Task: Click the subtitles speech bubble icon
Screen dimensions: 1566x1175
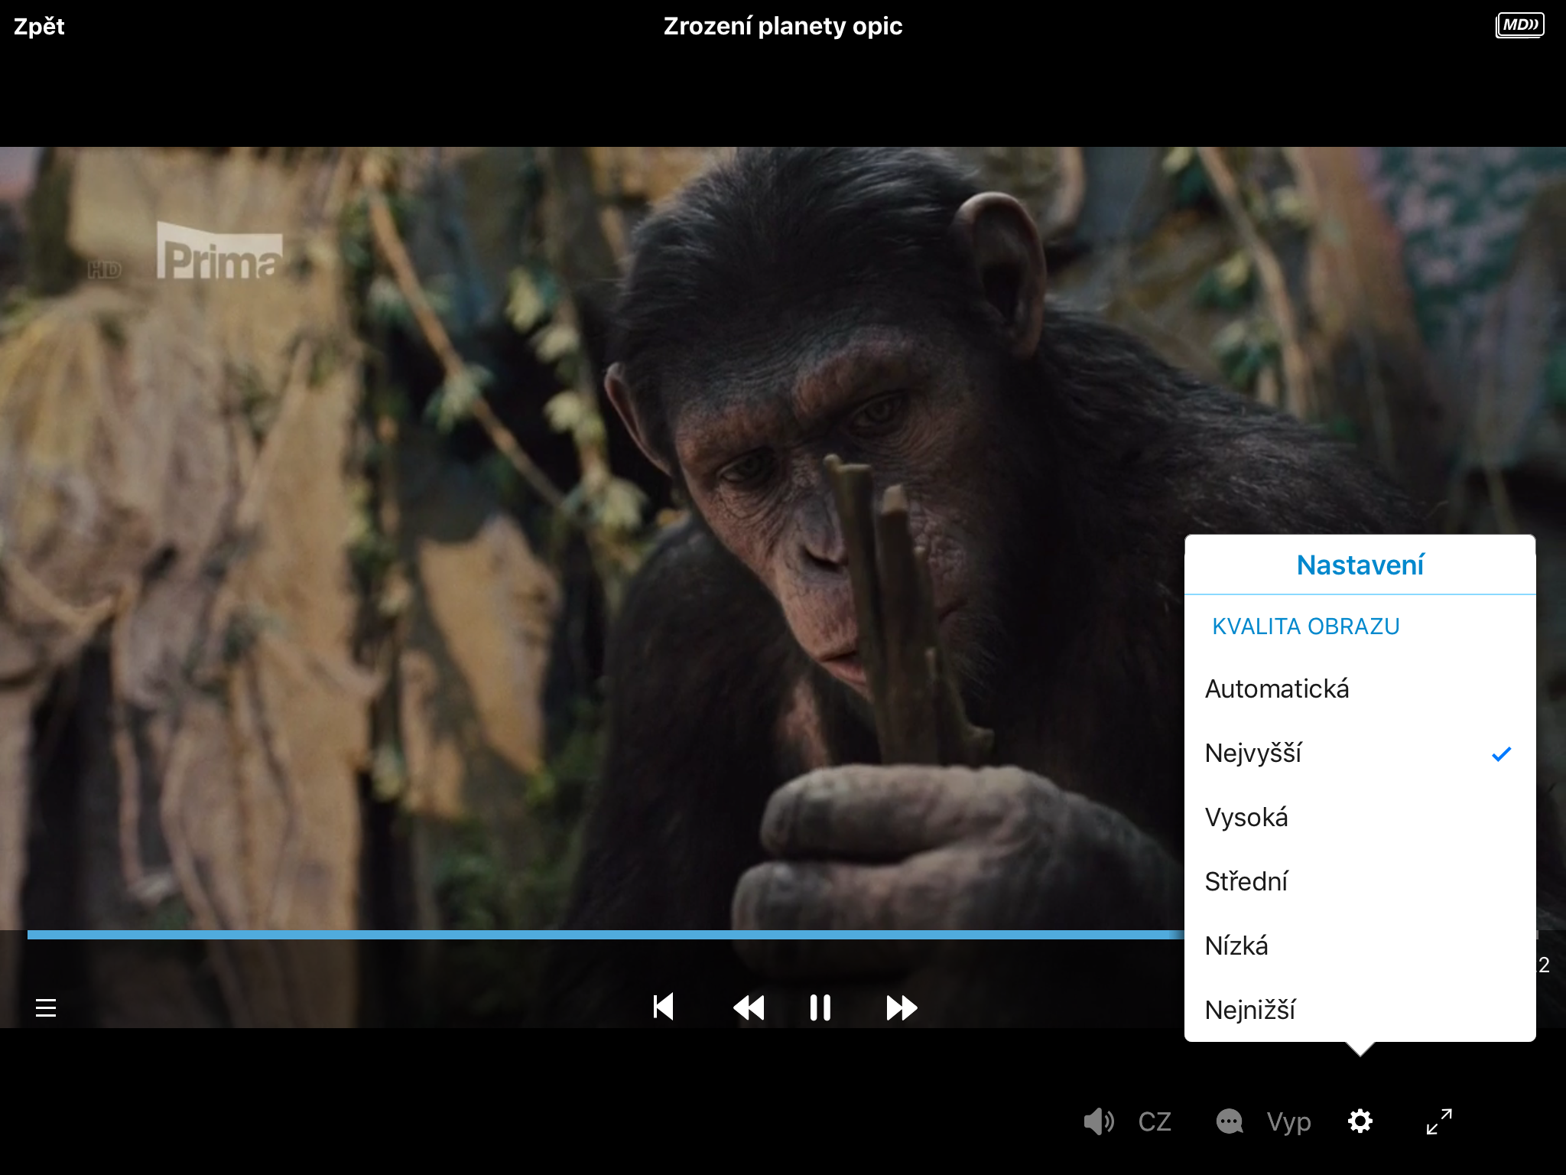Action: [1230, 1121]
